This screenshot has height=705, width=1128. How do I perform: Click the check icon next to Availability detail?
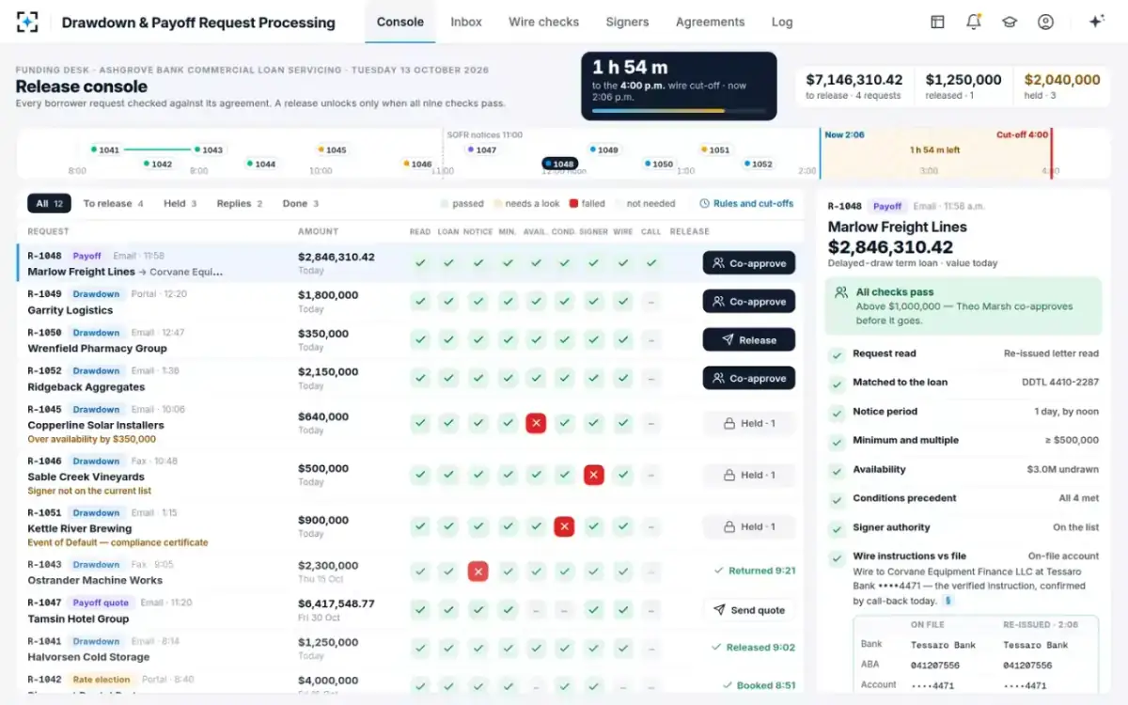point(836,470)
